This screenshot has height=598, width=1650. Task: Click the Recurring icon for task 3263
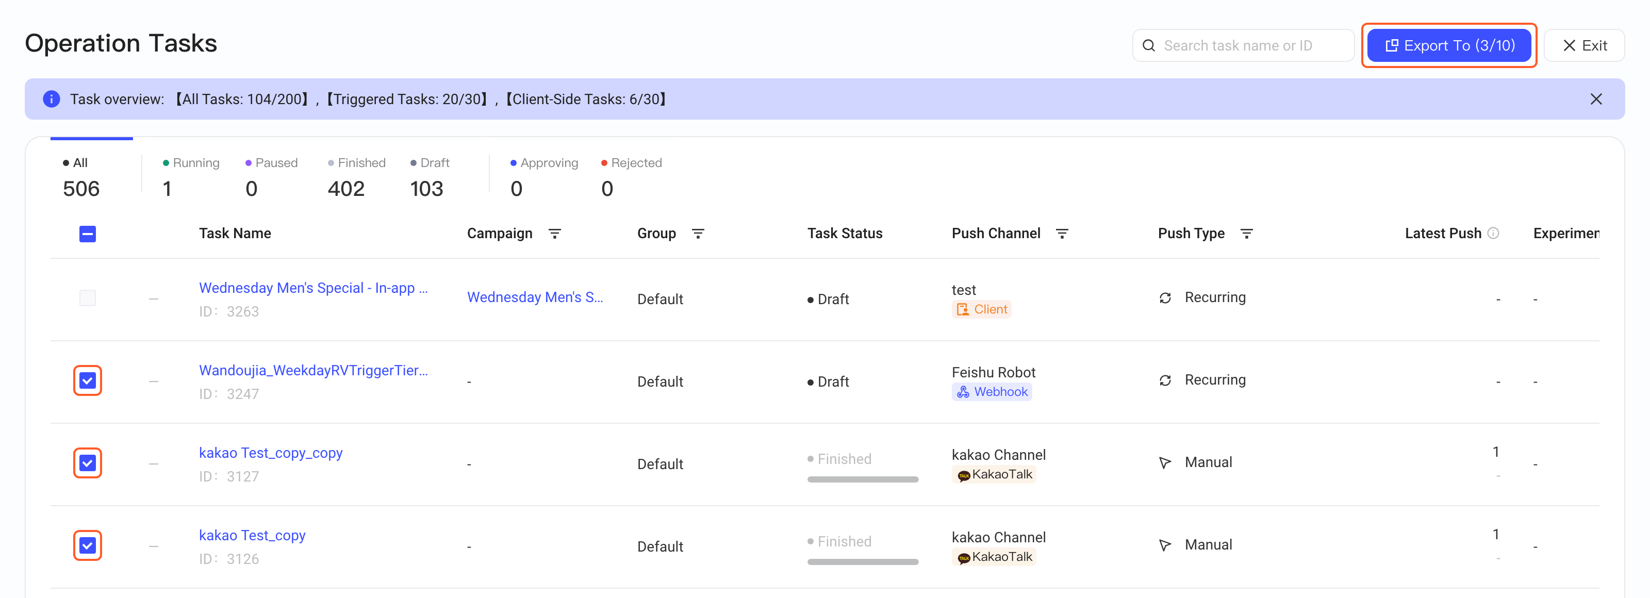coord(1165,298)
